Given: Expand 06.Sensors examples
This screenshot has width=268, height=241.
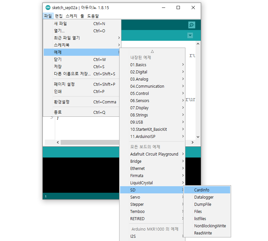Looking at the screenshot, I should pos(152,100).
